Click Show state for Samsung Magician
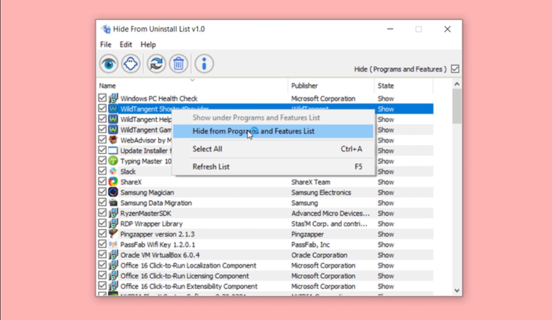Viewport: 552px width, 320px height. tap(386, 192)
